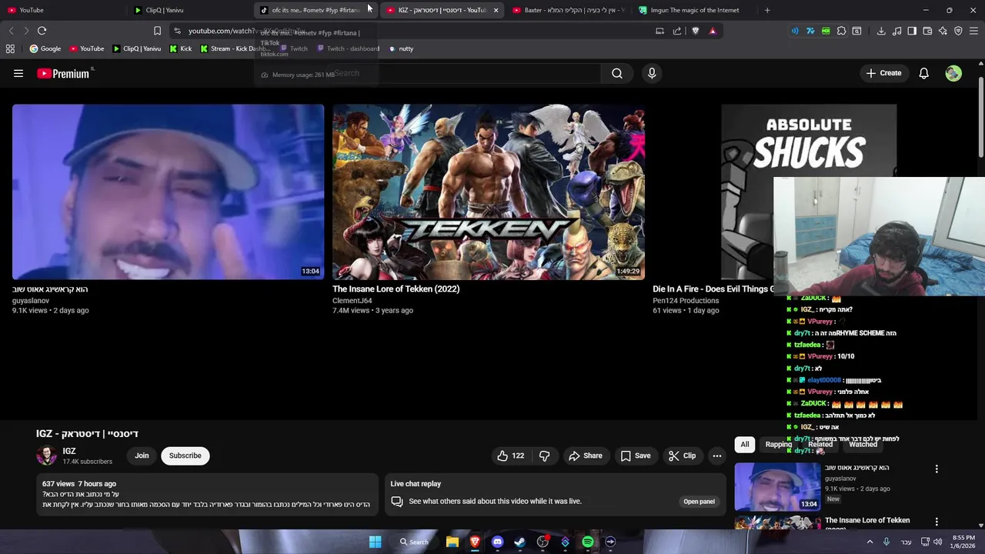The width and height of the screenshot is (985, 554).
Task: Show hidden system tray icons chevron
Action: (x=870, y=542)
